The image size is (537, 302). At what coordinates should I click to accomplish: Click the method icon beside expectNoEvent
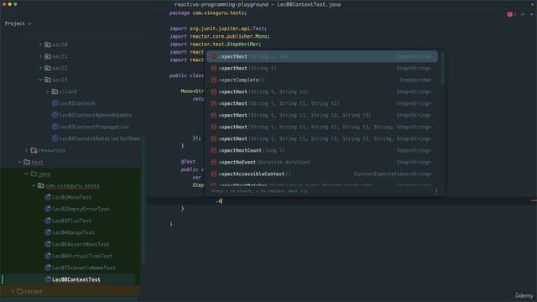point(213,162)
